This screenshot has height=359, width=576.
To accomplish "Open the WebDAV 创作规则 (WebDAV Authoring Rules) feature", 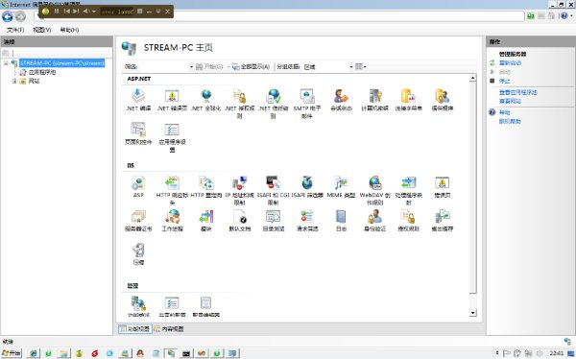I will pos(374,190).
